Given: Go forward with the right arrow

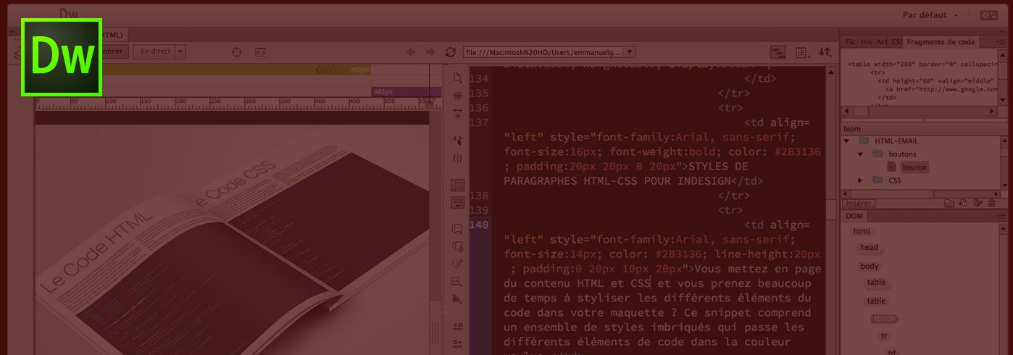Looking at the screenshot, I should click(x=430, y=52).
